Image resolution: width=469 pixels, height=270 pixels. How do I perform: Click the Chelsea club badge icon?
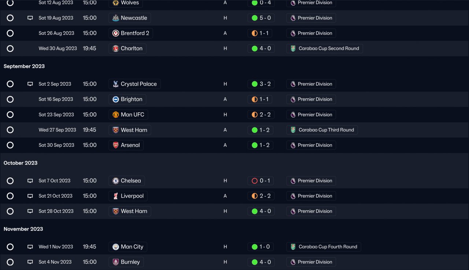pos(115,181)
